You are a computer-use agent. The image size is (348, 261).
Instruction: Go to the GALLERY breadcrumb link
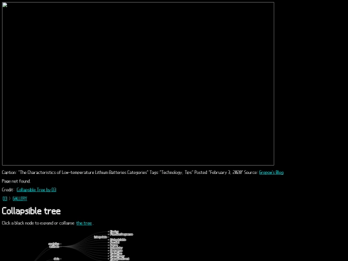coord(20,198)
